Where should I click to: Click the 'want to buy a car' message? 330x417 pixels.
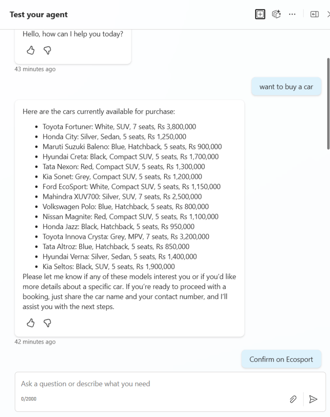click(x=286, y=87)
